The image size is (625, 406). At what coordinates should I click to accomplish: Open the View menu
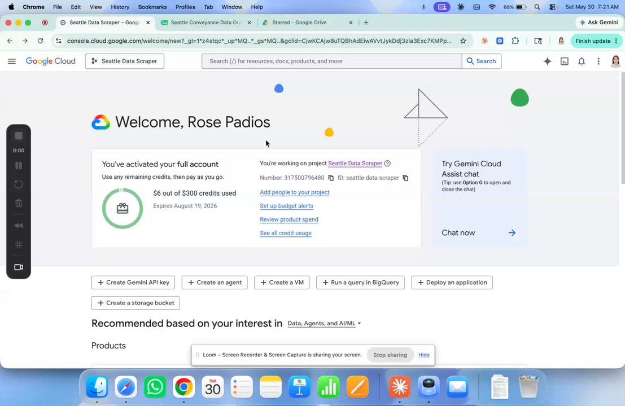coord(95,7)
